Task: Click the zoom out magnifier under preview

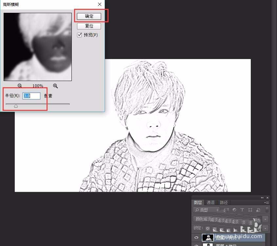Action: [20, 86]
